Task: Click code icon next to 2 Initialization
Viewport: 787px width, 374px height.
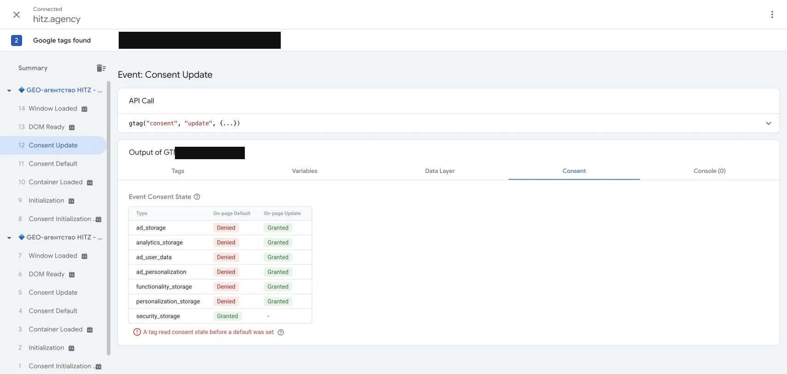Action: 71,348
